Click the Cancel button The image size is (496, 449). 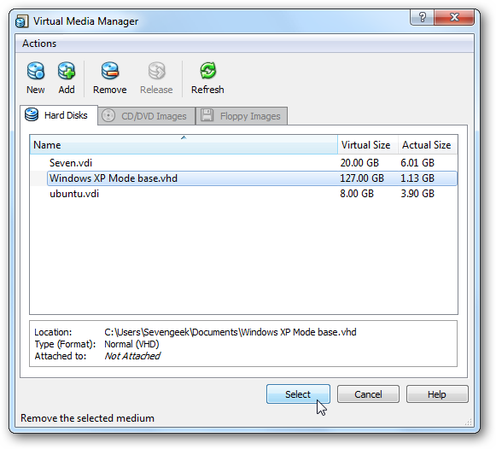point(368,394)
